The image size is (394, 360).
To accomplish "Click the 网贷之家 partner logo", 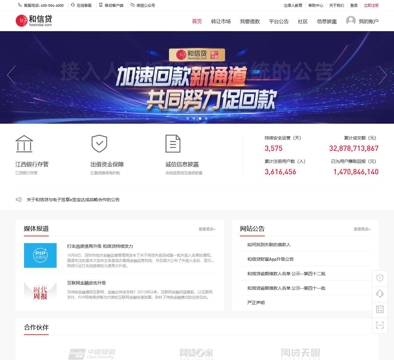I will [x=196, y=354].
